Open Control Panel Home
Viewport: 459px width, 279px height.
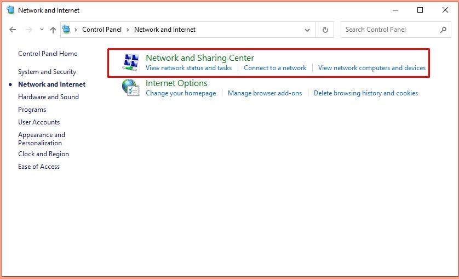(48, 54)
